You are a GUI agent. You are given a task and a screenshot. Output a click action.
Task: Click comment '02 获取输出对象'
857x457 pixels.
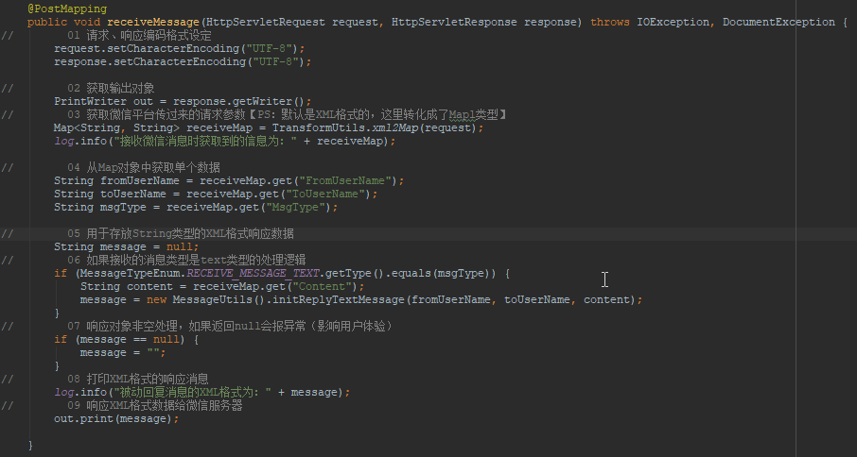[x=111, y=89]
